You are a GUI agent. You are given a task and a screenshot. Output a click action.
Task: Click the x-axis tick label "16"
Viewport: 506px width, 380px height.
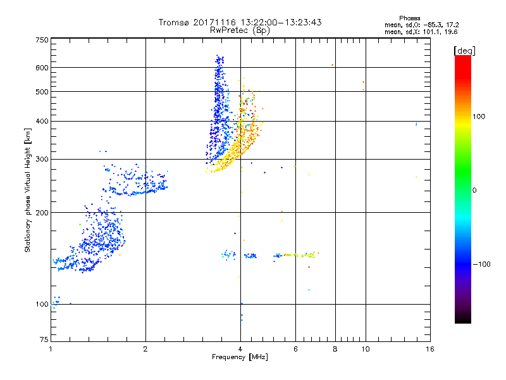point(430,349)
